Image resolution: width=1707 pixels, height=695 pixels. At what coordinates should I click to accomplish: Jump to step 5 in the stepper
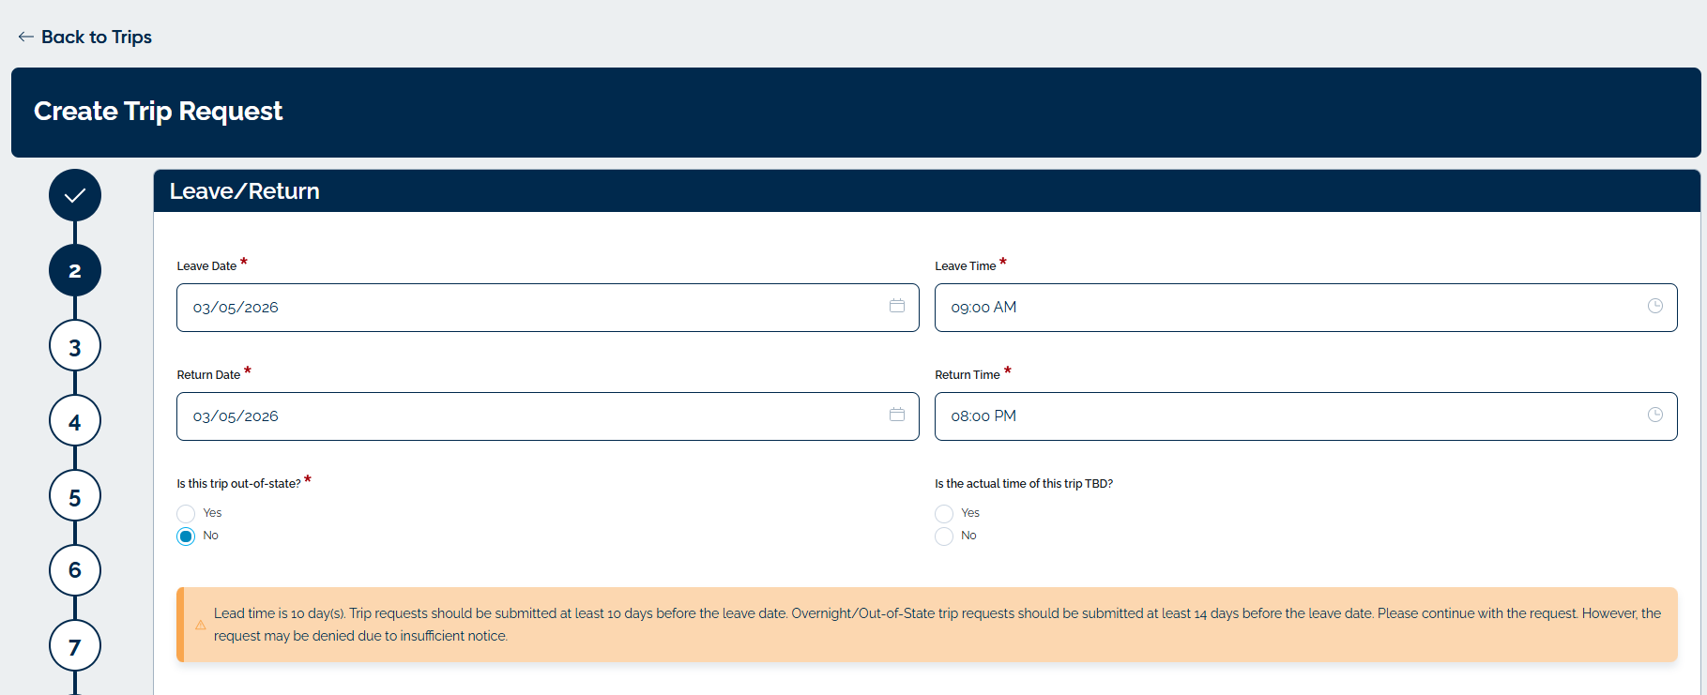click(75, 496)
